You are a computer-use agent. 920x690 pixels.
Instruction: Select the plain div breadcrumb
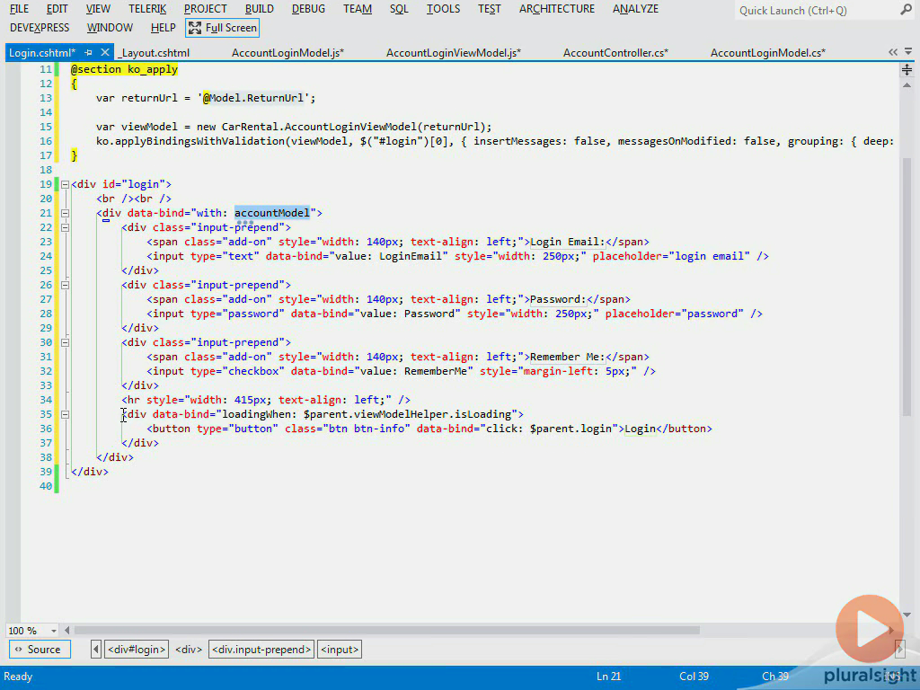[x=189, y=650]
